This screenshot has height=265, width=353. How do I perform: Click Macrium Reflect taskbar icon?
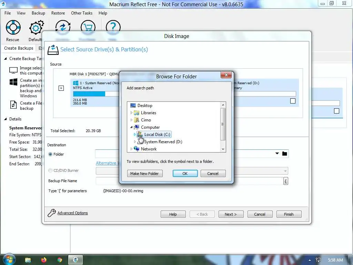(x=75, y=260)
